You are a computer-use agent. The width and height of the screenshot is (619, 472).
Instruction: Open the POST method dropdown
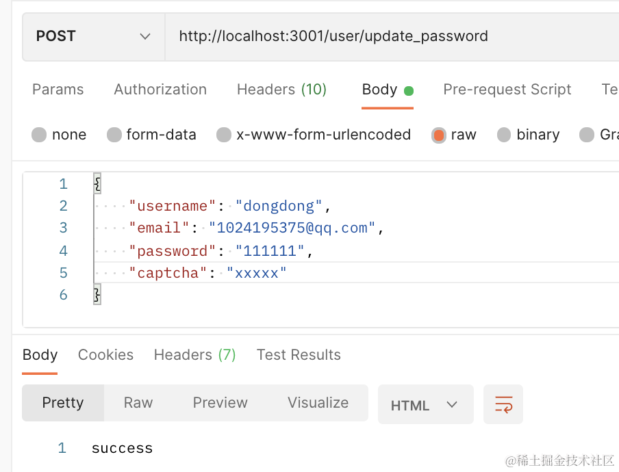93,36
